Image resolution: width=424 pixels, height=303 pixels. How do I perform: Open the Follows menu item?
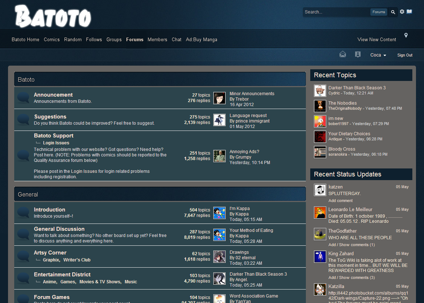tap(94, 39)
